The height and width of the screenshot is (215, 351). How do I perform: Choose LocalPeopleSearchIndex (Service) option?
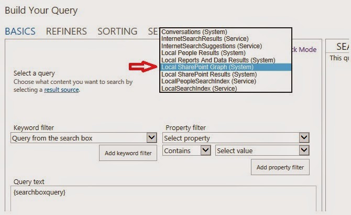(x=226, y=81)
